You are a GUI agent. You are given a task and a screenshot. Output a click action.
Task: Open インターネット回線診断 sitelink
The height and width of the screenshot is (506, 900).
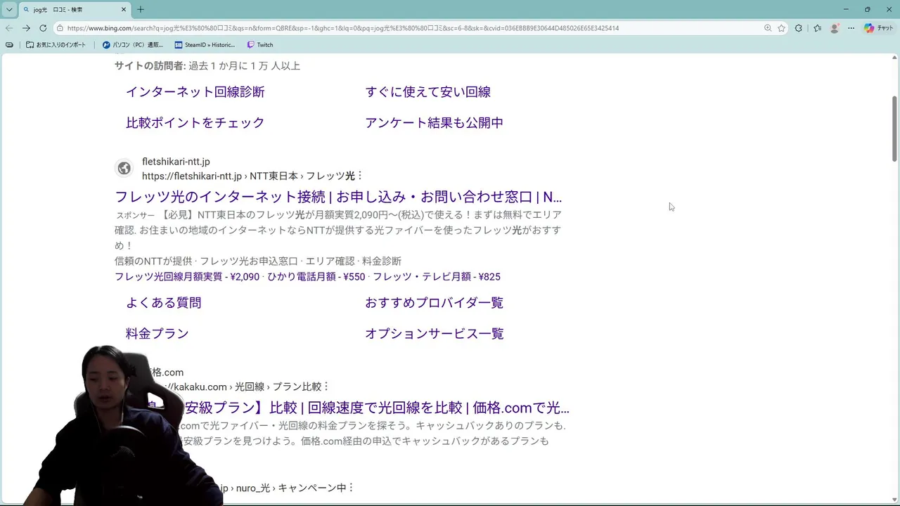point(195,92)
